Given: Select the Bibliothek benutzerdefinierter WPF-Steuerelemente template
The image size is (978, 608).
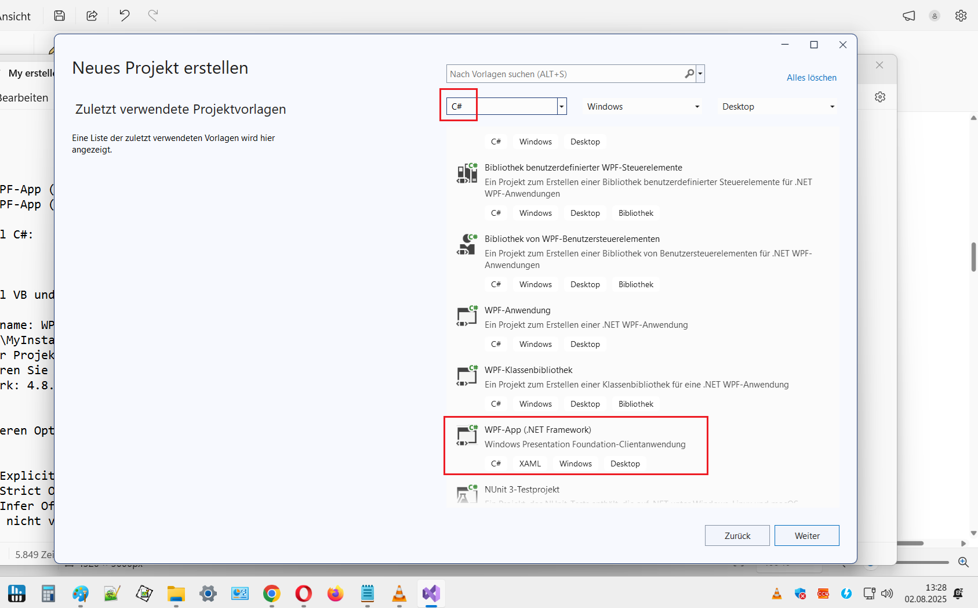Looking at the screenshot, I should coord(583,168).
